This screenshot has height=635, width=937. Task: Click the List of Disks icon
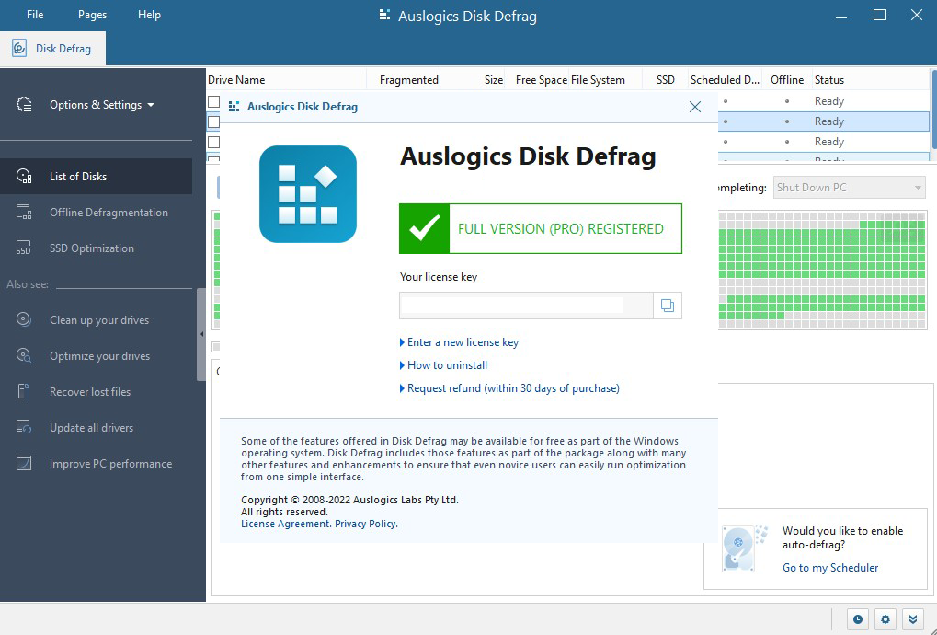point(24,177)
